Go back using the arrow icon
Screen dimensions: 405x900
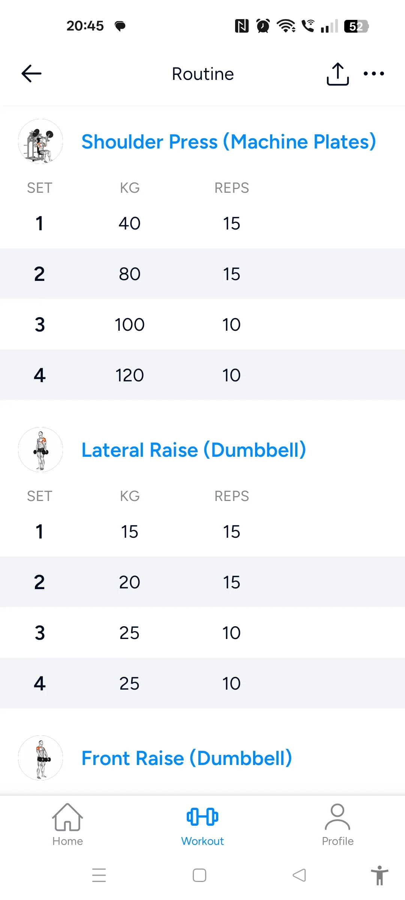point(31,73)
